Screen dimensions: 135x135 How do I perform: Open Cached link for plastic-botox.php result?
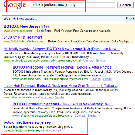click(x=80, y=116)
